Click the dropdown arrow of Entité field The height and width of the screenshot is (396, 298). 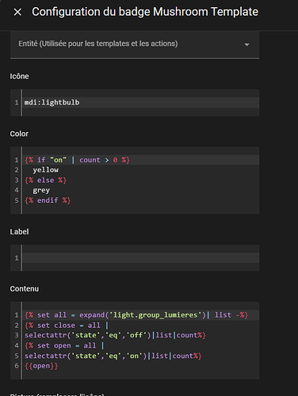coord(247,44)
